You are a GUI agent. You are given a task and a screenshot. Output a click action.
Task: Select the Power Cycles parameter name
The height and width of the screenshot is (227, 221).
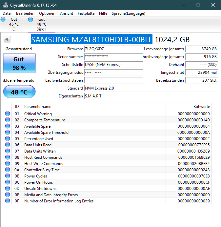[36, 176]
